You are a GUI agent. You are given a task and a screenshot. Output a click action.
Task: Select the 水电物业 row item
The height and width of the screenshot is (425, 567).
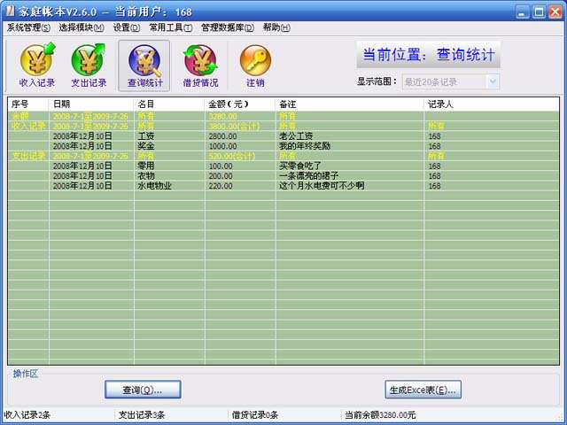coord(154,186)
